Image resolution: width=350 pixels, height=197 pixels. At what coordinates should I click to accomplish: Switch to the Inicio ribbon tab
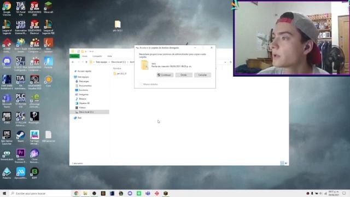(85, 56)
